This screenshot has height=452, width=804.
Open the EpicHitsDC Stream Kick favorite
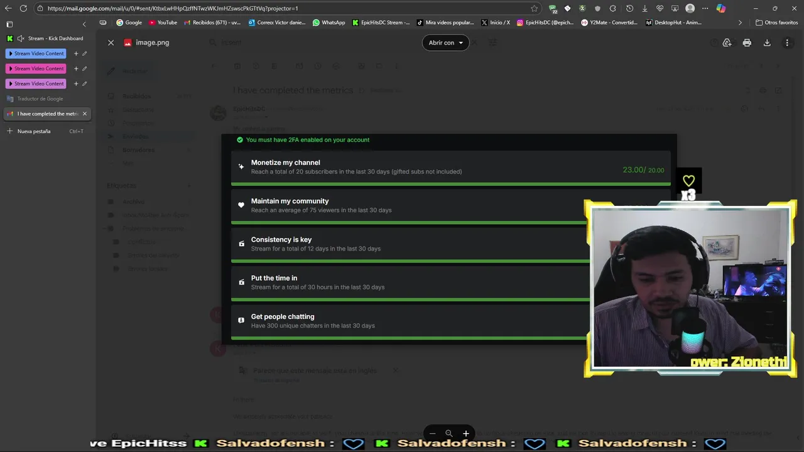pos(381,23)
